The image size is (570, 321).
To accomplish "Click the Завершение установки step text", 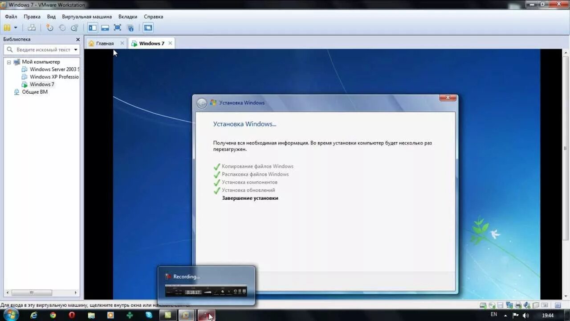I will (x=250, y=198).
